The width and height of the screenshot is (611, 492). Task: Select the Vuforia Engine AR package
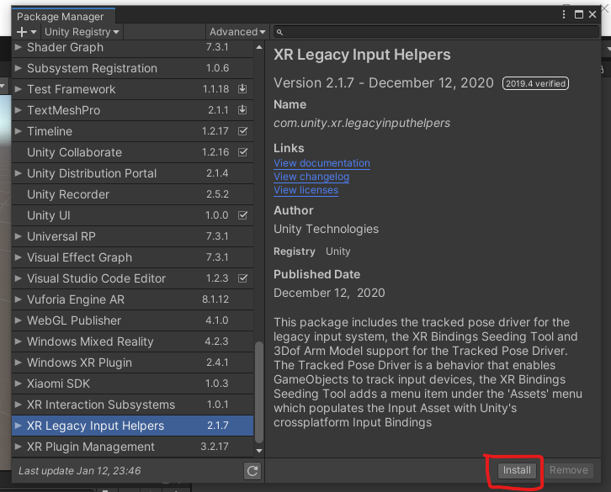click(132, 299)
